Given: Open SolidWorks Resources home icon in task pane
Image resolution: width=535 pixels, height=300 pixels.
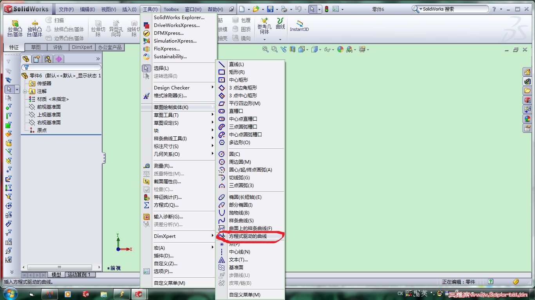Looking at the screenshot, I should click(528, 72).
